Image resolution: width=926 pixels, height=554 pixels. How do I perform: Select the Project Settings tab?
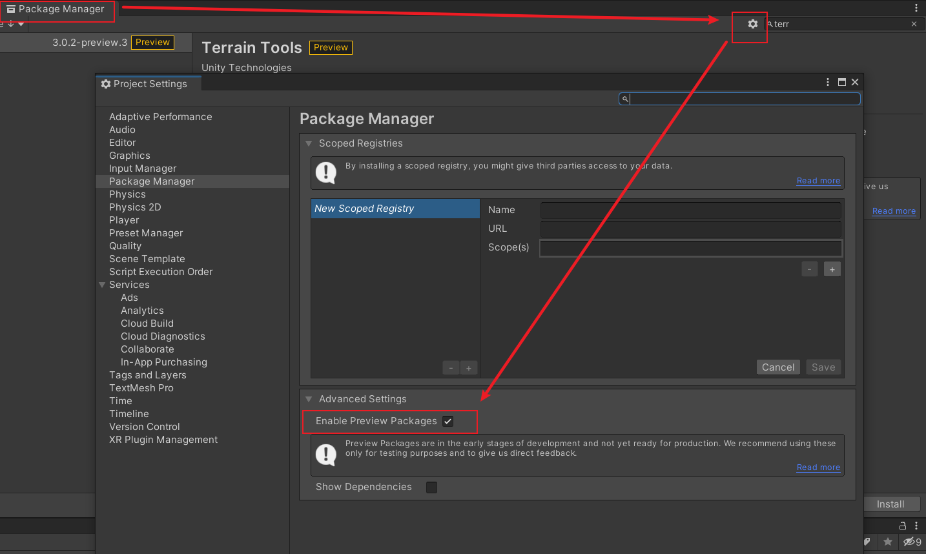[x=149, y=84]
